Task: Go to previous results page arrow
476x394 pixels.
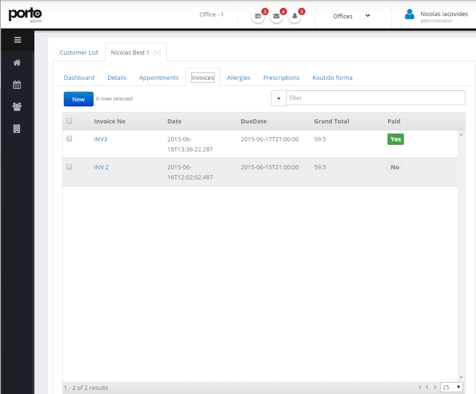Action: pyautogui.click(x=420, y=387)
